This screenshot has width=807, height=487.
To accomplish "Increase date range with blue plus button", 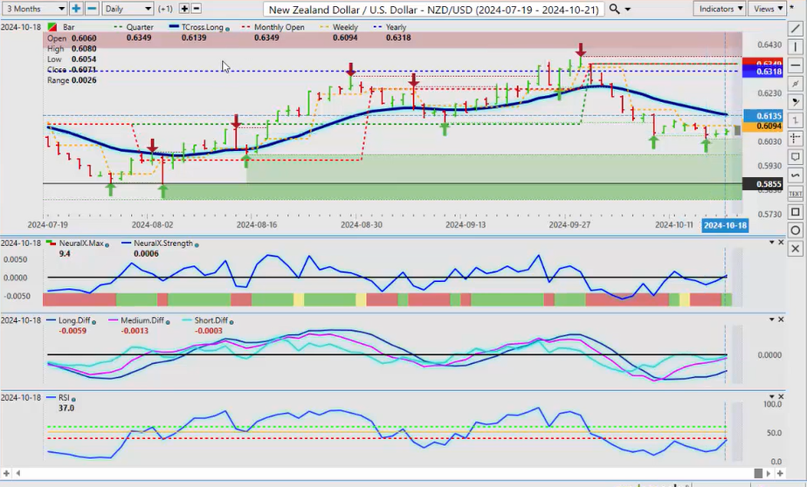I will click(76, 9).
